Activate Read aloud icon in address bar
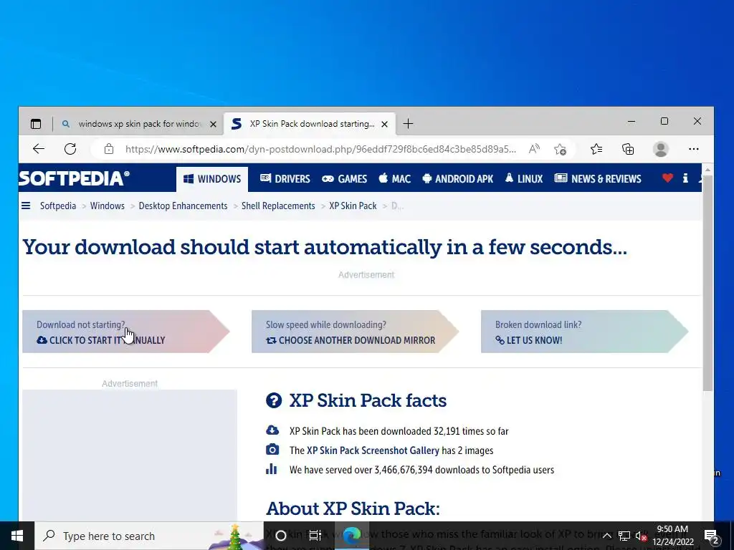This screenshot has height=550, width=734. (x=534, y=149)
